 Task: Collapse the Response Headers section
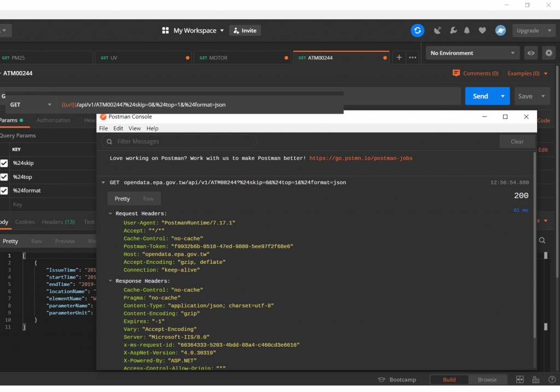(110, 281)
